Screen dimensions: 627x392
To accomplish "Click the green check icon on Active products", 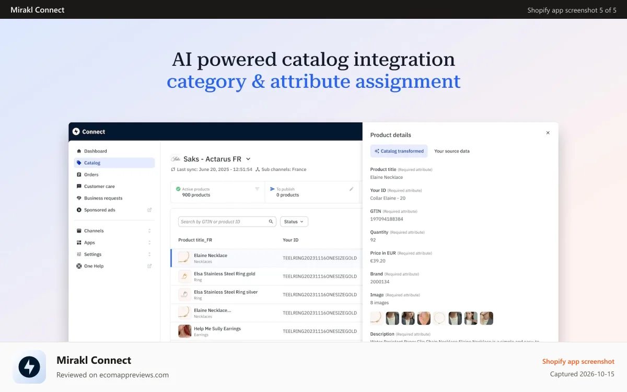I will (x=178, y=189).
